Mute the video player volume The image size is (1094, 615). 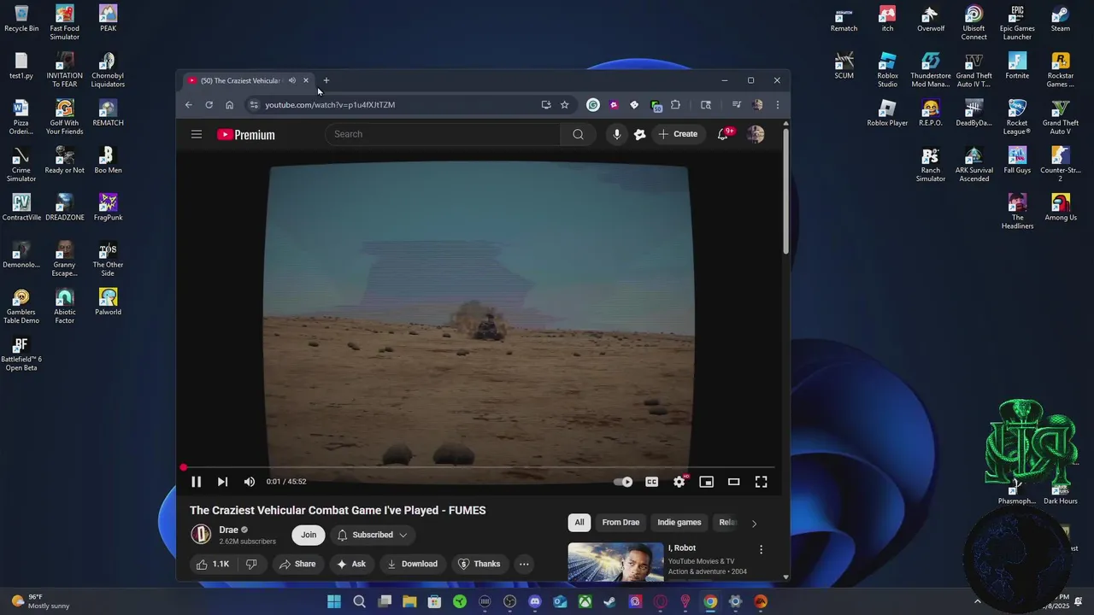click(250, 482)
